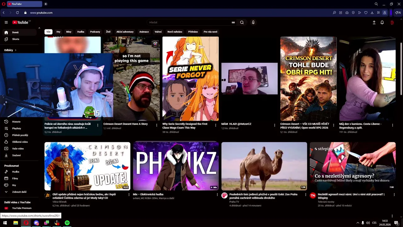
Task: Click the browser back arrow
Action: pyautogui.click(x=3, y=13)
